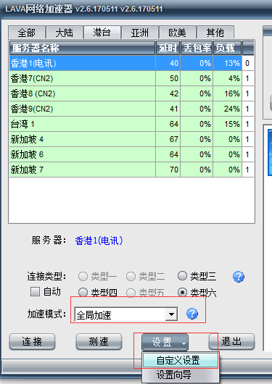Open the 加速模式 dropdown arrow
The height and width of the screenshot is (384, 272).
coord(171,314)
